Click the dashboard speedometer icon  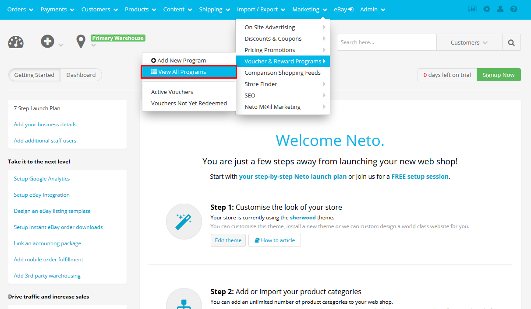pos(16,42)
